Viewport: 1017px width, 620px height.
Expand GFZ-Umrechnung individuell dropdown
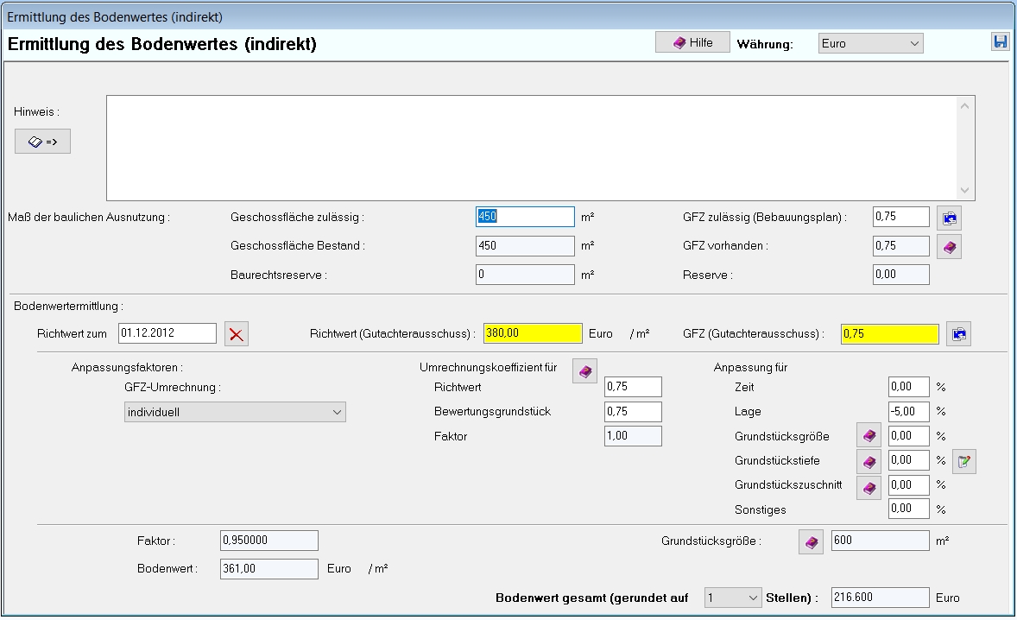235,412
